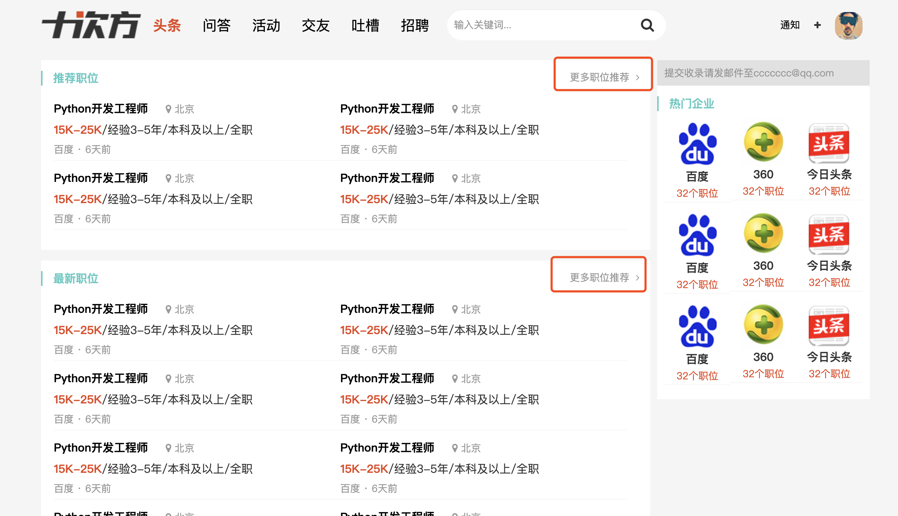Open the third-row right Python开发工程师 job in 最新职位
This screenshot has width=898, height=516.
point(387,448)
